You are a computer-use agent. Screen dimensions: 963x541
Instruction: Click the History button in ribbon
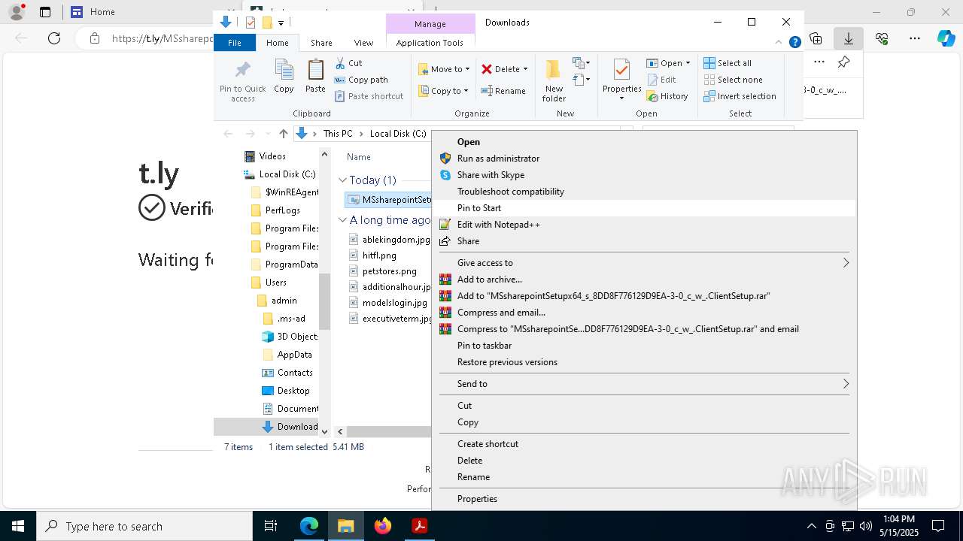coord(667,96)
